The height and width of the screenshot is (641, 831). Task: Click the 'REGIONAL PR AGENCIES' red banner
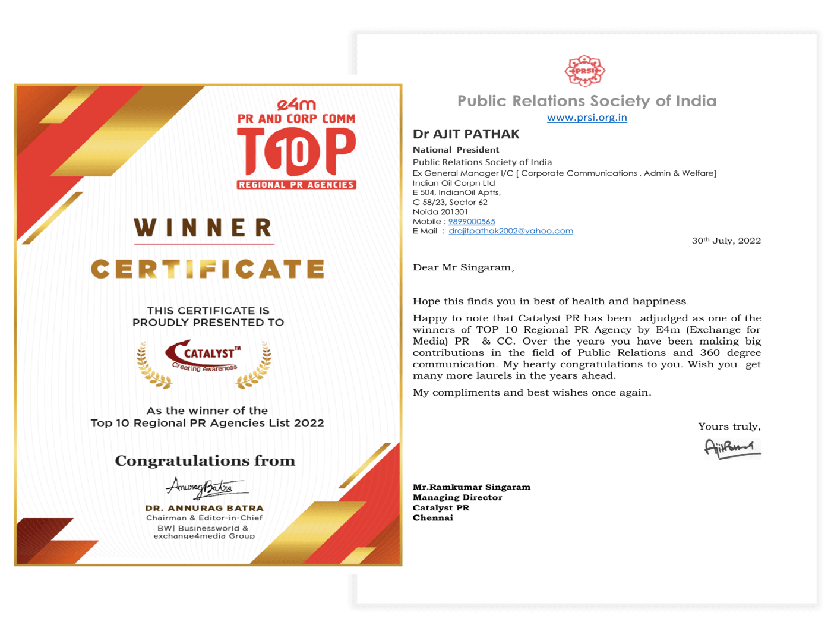296,185
